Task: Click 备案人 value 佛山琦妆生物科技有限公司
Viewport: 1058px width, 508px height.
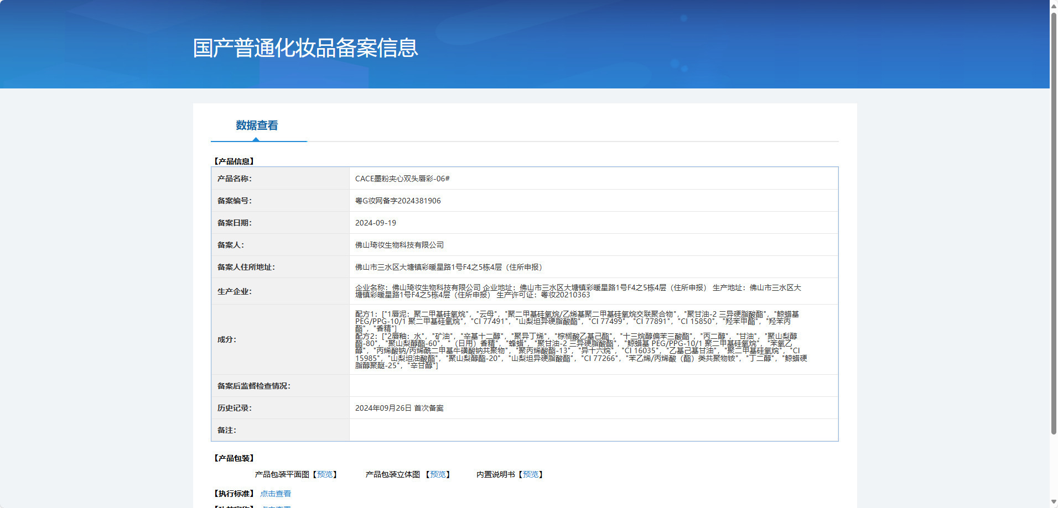Action: [x=400, y=245]
